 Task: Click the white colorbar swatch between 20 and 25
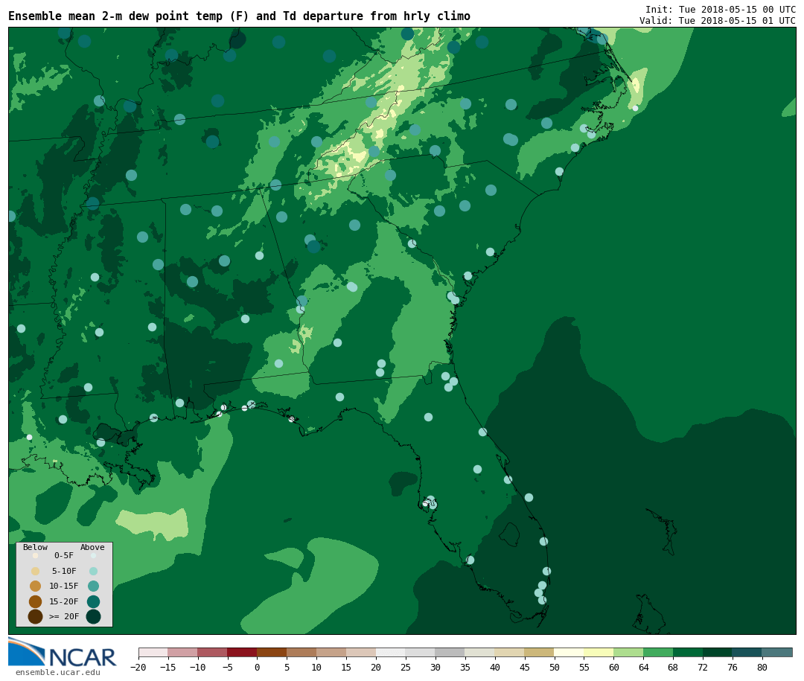pyautogui.click(x=391, y=653)
